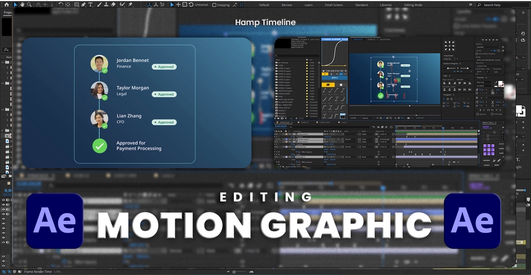Click the Universal gizmo mode label
The image size is (531, 275).
click(x=201, y=5)
